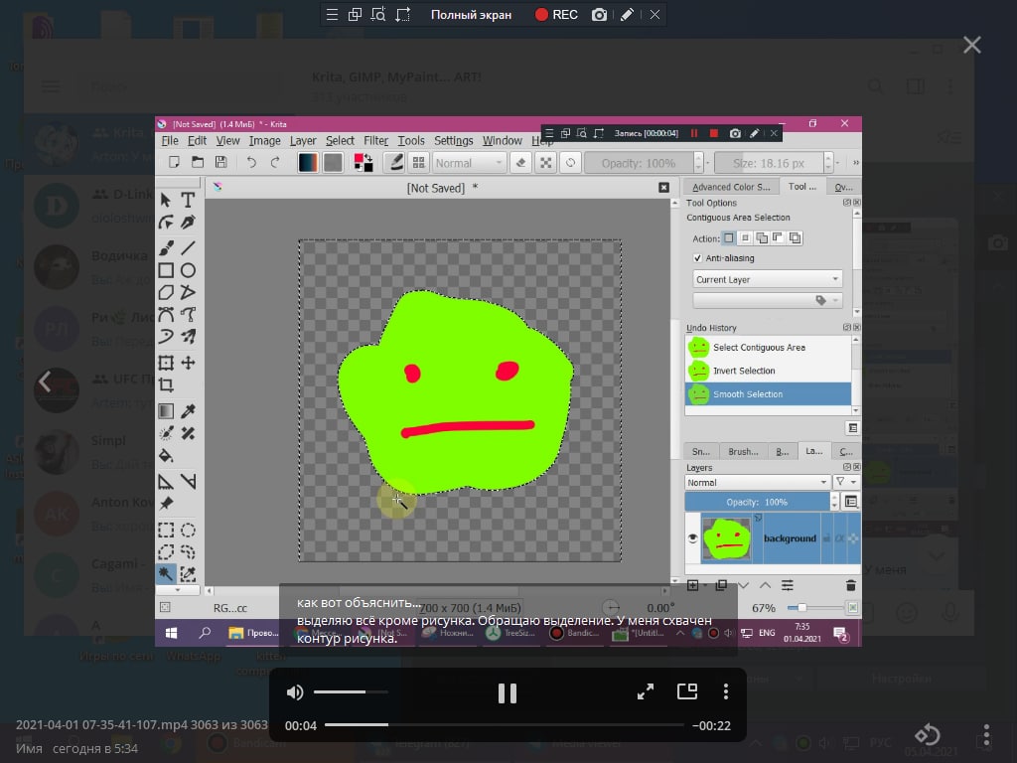1017x763 pixels.
Task: Set selection action to Symmetric Difference
Action: (x=795, y=238)
